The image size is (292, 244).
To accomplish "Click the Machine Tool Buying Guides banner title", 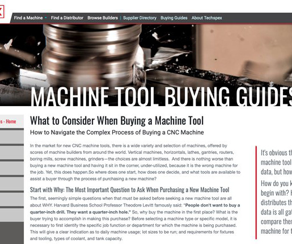I will (161, 96).
